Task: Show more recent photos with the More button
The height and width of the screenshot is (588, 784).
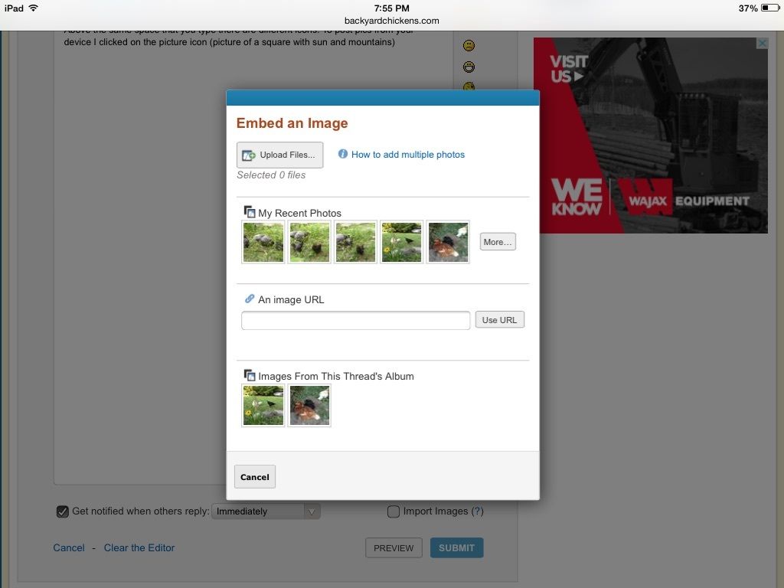Action: (x=498, y=242)
